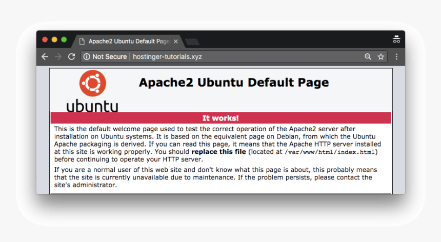The height and width of the screenshot is (242, 441).
Task: Click the 'Not Secure' label text
Action: click(x=109, y=56)
